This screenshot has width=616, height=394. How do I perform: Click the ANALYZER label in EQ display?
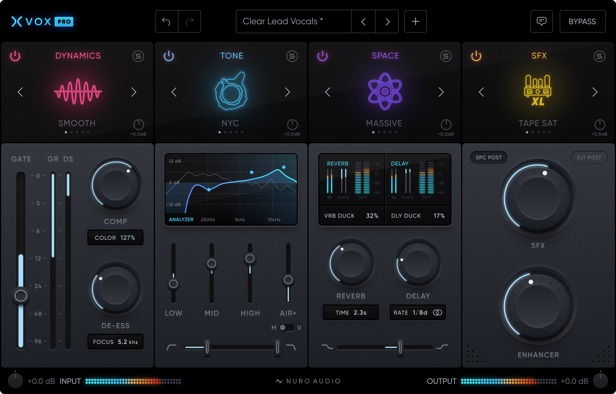[x=181, y=220]
